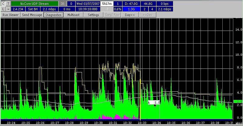Click the 2.1 mbps cell beside Set BH
Screen dimensions: 243x126
(x=49, y=9)
